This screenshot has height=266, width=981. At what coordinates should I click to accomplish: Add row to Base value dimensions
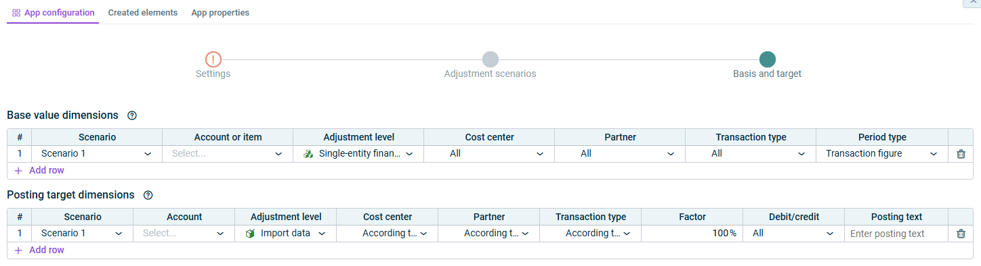click(x=39, y=171)
